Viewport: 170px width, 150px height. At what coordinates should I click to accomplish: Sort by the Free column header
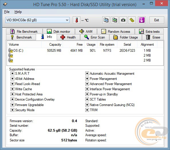[x=74, y=45]
